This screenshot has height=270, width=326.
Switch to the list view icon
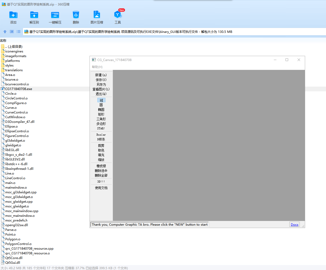point(19,32)
